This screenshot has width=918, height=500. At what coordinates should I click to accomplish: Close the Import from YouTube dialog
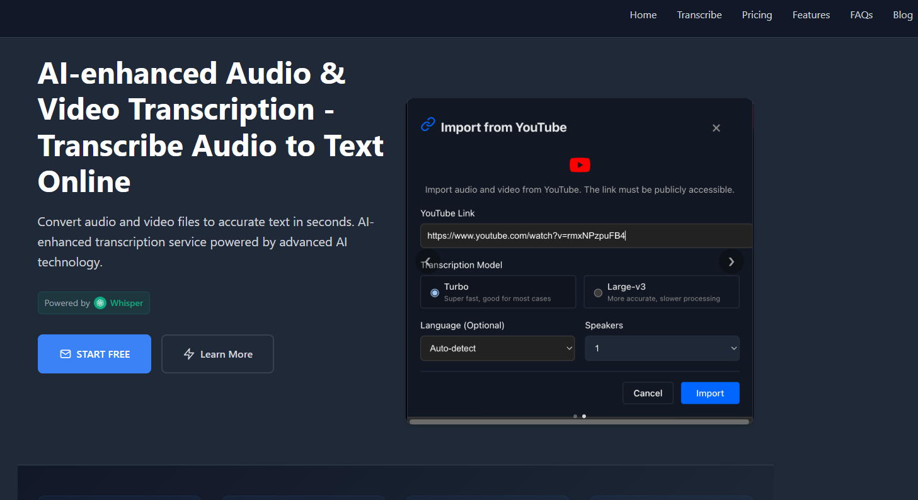[x=716, y=128]
